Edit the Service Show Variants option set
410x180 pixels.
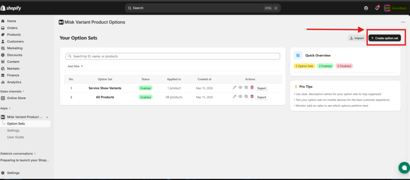(x=235, y=88)
